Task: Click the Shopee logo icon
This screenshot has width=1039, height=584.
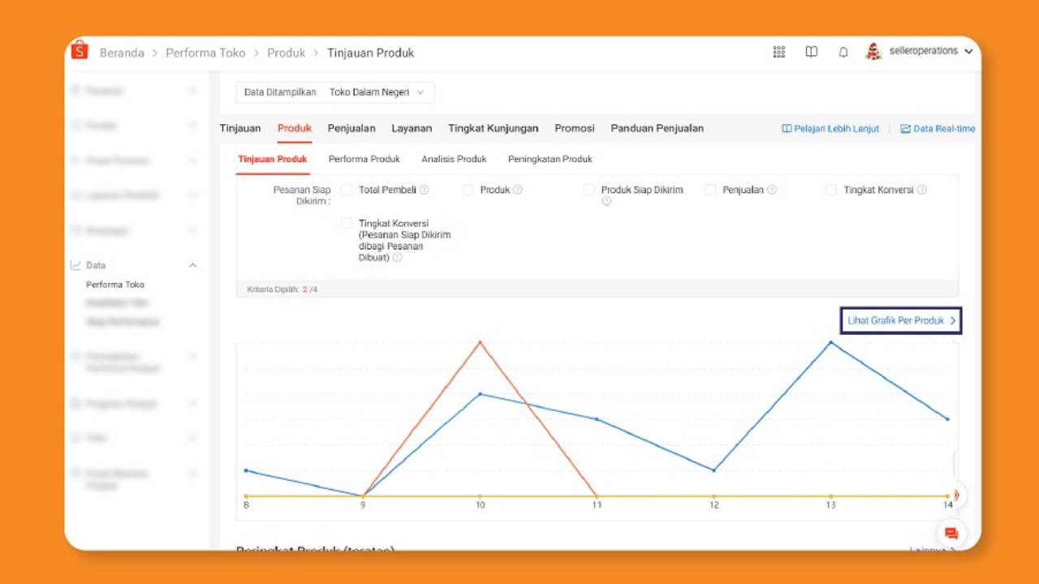Action: [79, 50]
